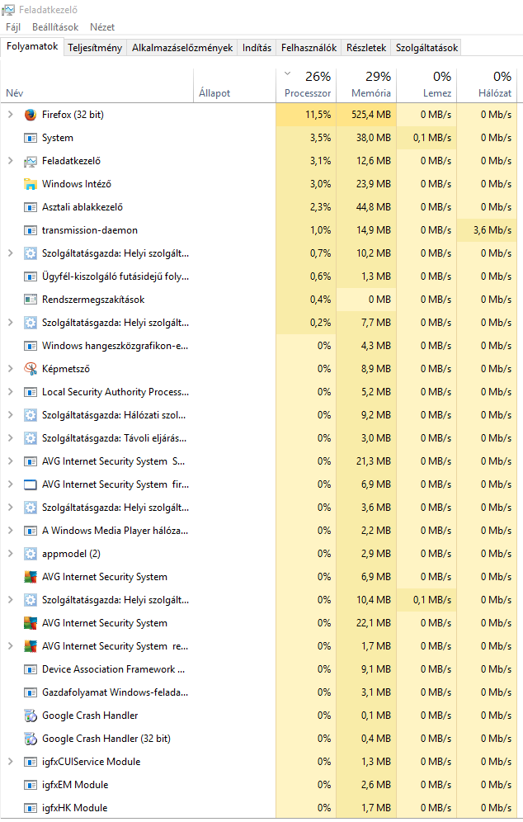Click the 11,5% processor value

point(318,114)
